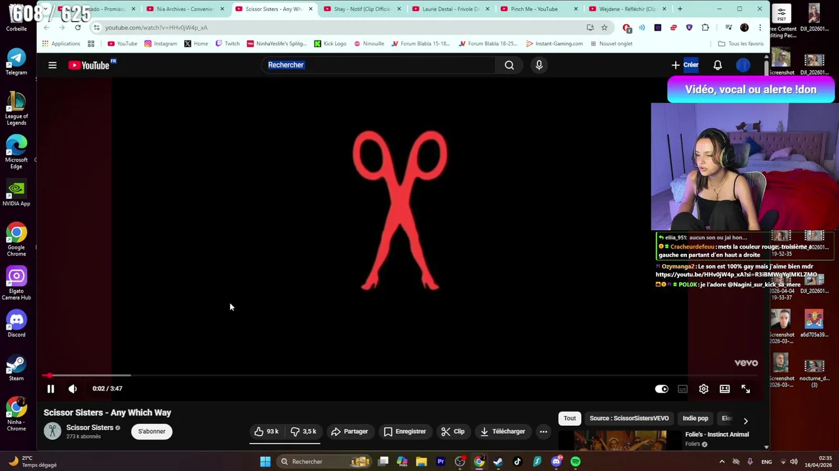Open Spotify from the taskbar

pos(575,462)
